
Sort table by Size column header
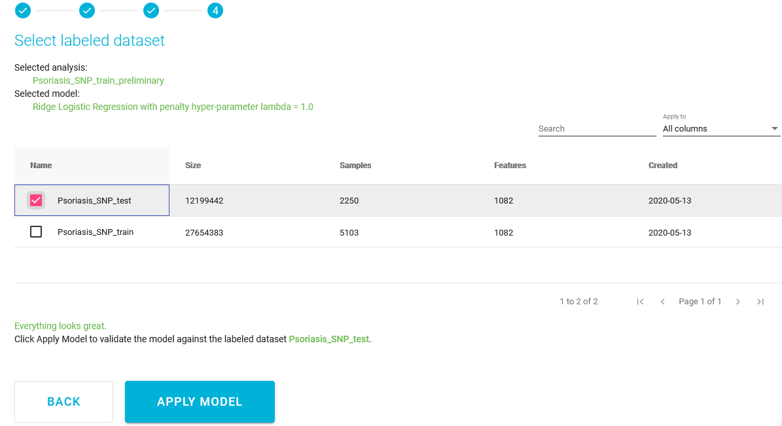point(193,165)
